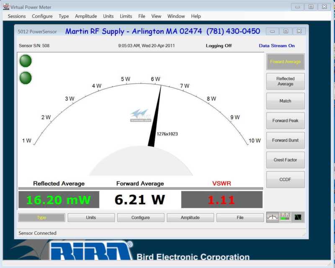Viewport: 335px width, 268px height.
Task: Expand the bottom Configure options
Action: click(140, 218)
